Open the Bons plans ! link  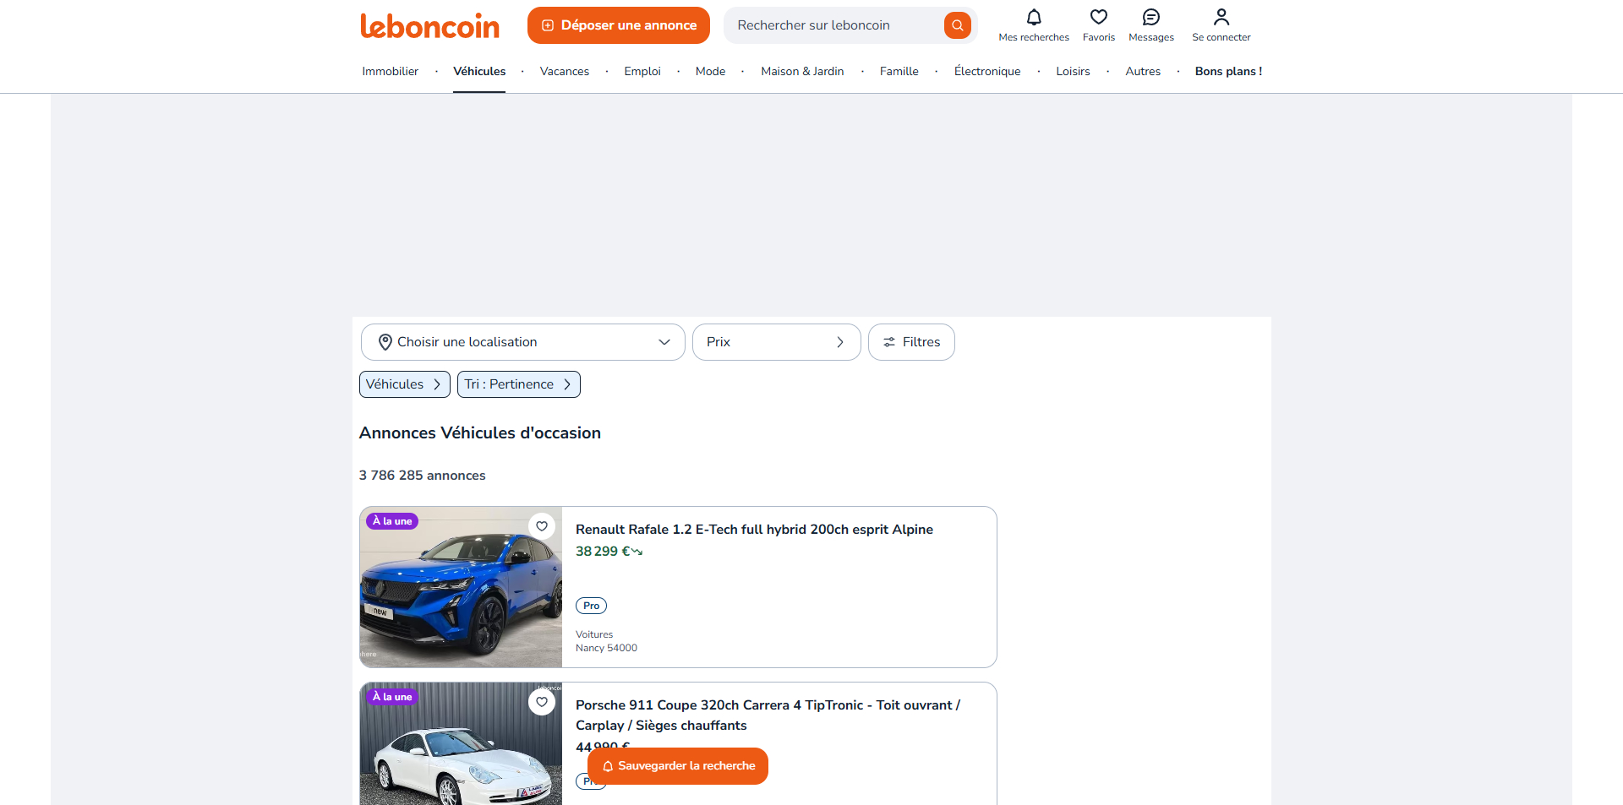click(x=1228, y=71)
